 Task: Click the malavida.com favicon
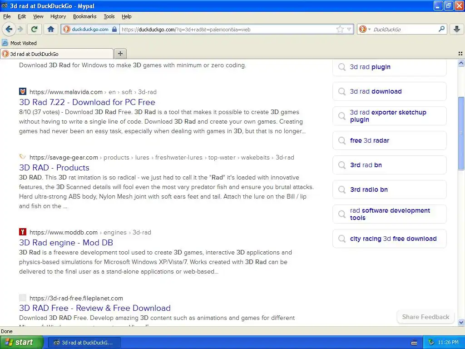[23, 91]
